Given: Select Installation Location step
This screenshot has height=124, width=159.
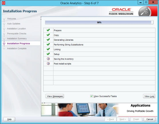Looking at the screenshot, I should click(16, 29).
